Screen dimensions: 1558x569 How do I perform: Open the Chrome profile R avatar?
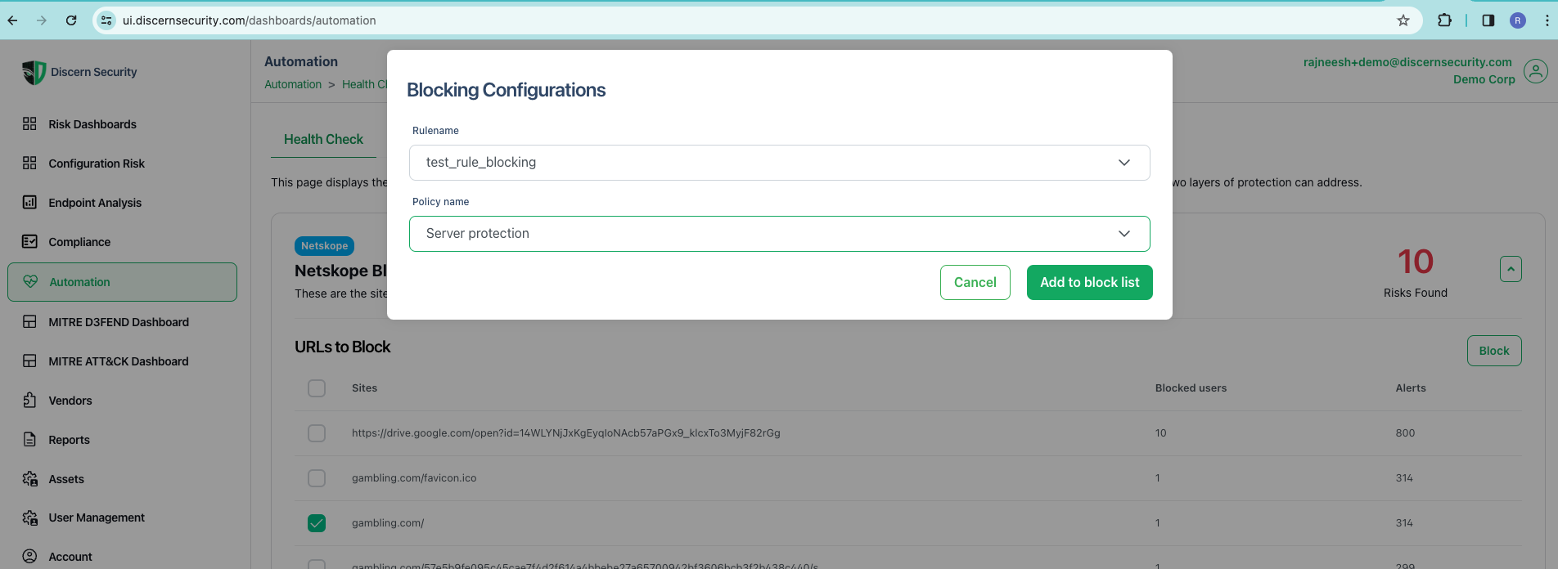pyautogui.click(x=1518, y=20)
